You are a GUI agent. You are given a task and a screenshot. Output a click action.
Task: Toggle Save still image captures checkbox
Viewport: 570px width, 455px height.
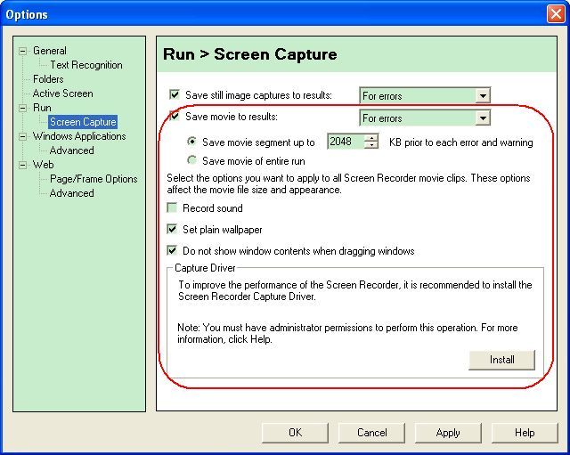(x=175, y=95)
